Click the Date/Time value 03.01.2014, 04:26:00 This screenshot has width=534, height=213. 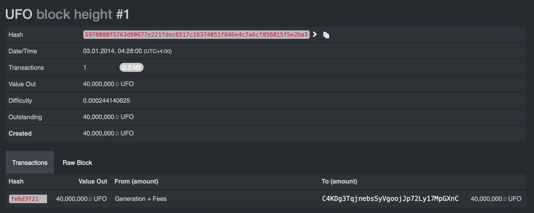coord(112,51)
